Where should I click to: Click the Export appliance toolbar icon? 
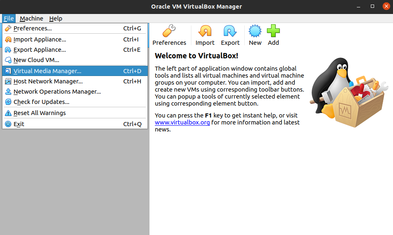coord(230,31)
